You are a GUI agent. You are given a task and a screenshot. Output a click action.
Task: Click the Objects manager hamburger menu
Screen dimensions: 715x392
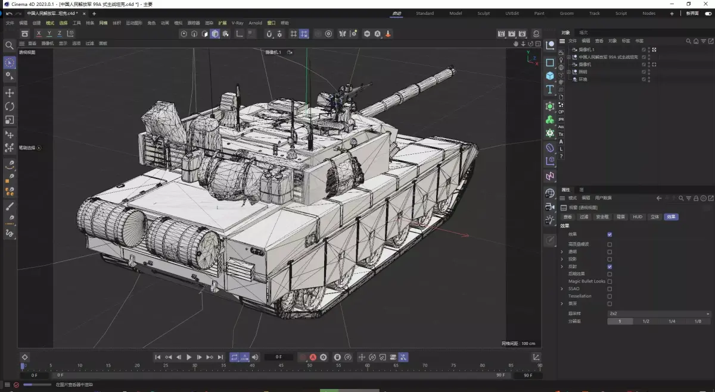coord(562,41)
